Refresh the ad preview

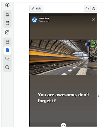tap(87, 9)
